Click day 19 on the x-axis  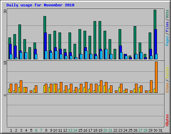(x=100, y=130)
